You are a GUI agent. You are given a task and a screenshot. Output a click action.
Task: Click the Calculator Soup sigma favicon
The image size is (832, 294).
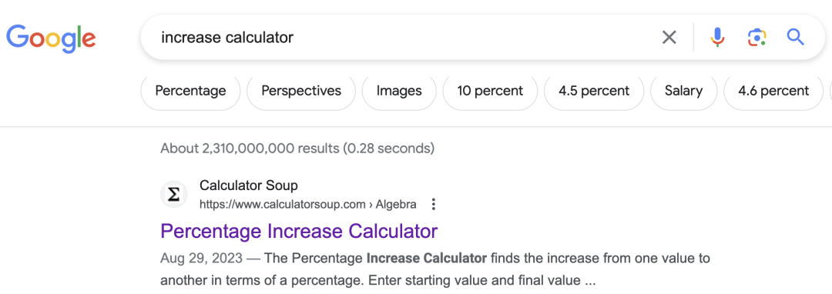coord(174,195)
